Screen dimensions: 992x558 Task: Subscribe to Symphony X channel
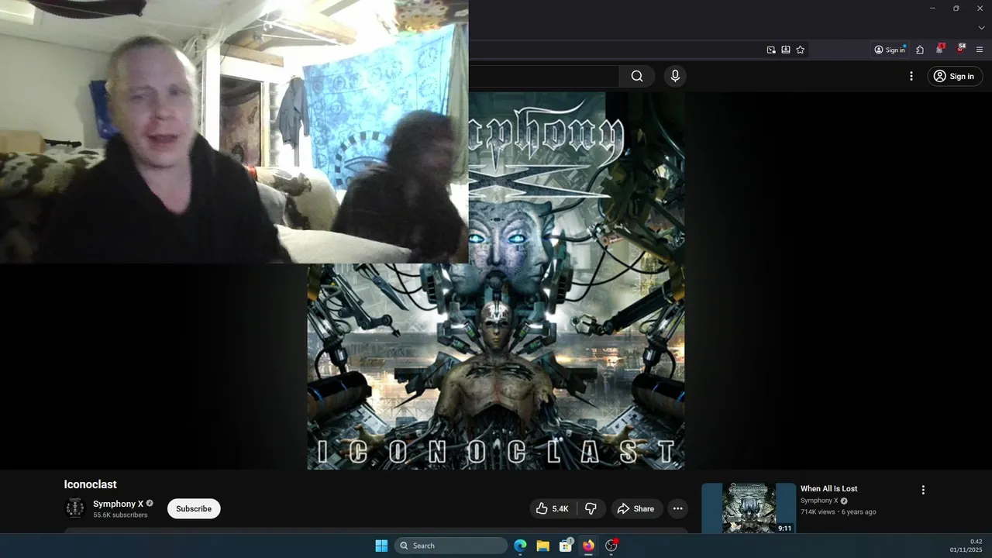tap(194, 508)
